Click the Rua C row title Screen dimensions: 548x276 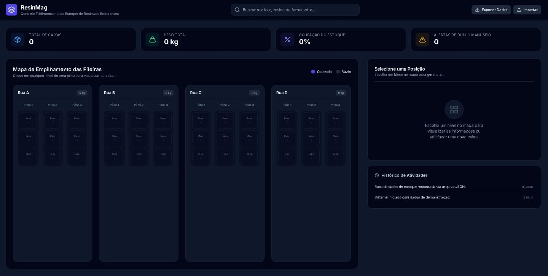pos(196,93)
